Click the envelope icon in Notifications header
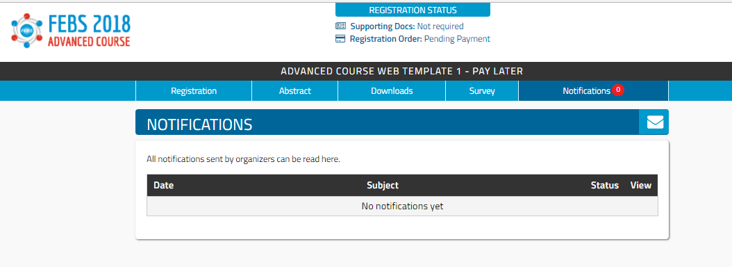 pyautogui.click(x=655, y=122)
